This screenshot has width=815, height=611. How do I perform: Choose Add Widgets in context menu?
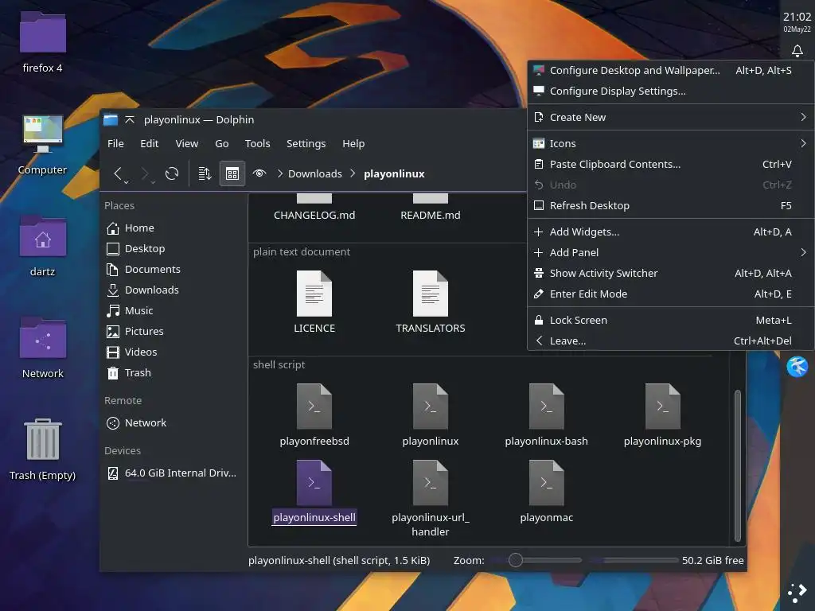[670, 232]
